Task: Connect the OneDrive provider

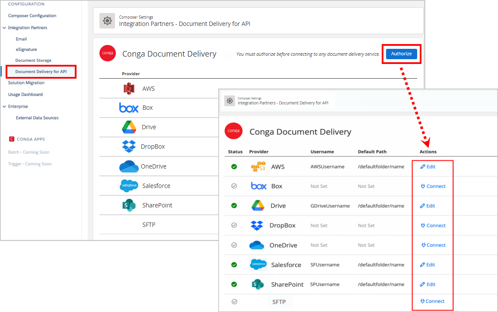Action: [x=434, y=245]
